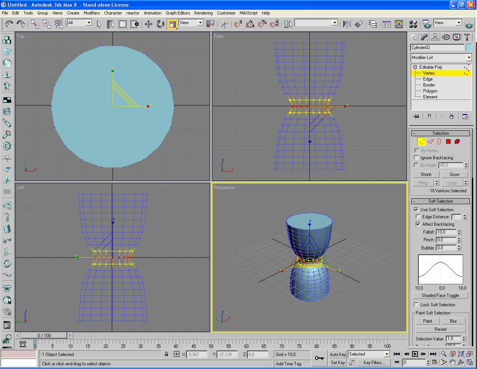Open the Layer Manager icon

point(373,24)
